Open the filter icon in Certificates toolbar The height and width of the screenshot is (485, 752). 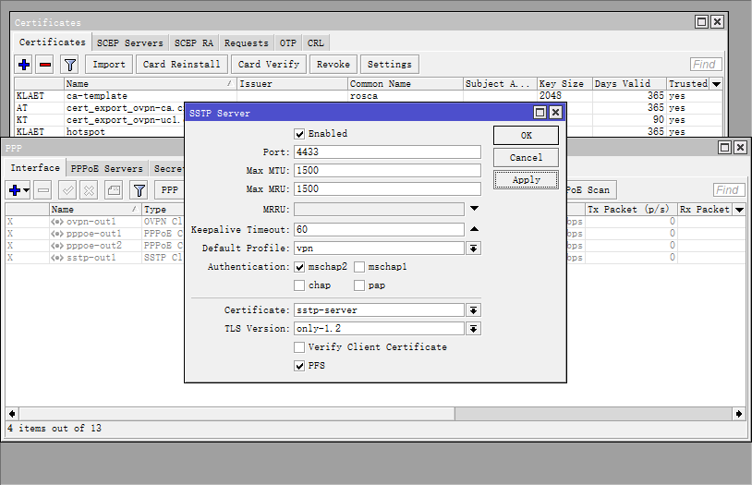69,65
